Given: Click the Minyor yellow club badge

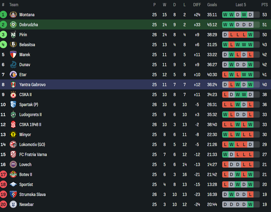Looking at the screenshot, I should [13, 135].
